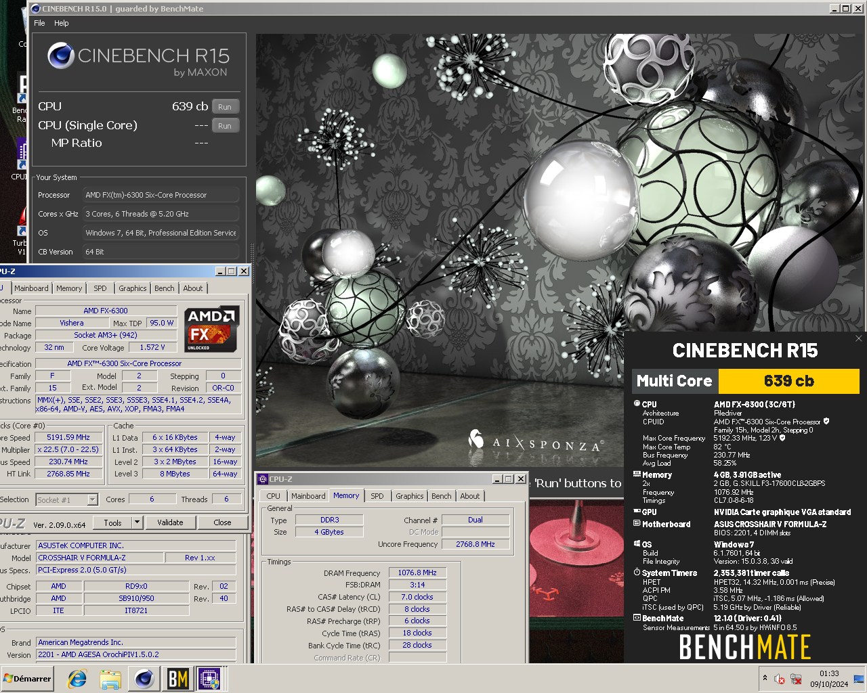Image resolution: width=867 pixels, height=693 pixels.
Task: Click the Cinebench title bar app icon
Action: (x=35, y=9)
